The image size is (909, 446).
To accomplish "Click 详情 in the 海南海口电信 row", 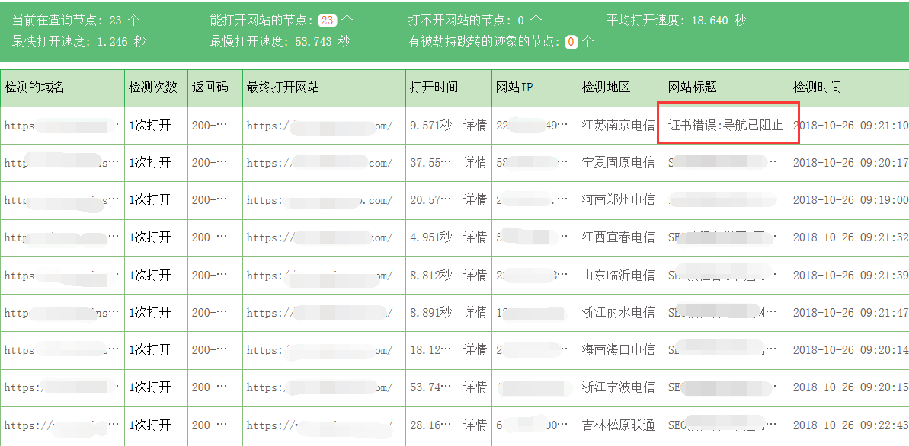I will [475, 349].
